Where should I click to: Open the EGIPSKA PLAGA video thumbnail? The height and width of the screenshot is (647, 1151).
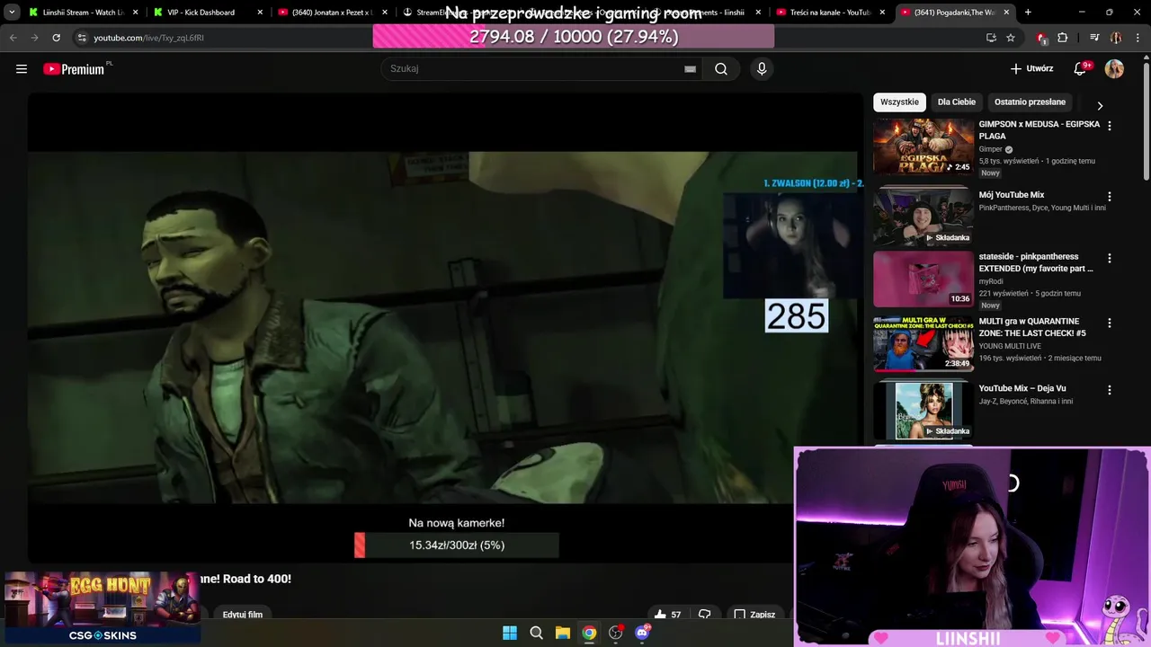[923, 146]
